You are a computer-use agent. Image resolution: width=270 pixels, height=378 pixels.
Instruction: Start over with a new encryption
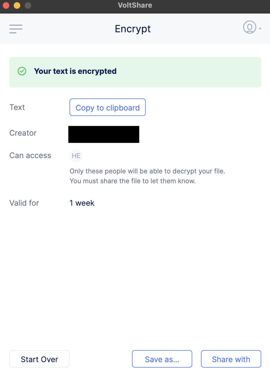[x=39, y=359]
